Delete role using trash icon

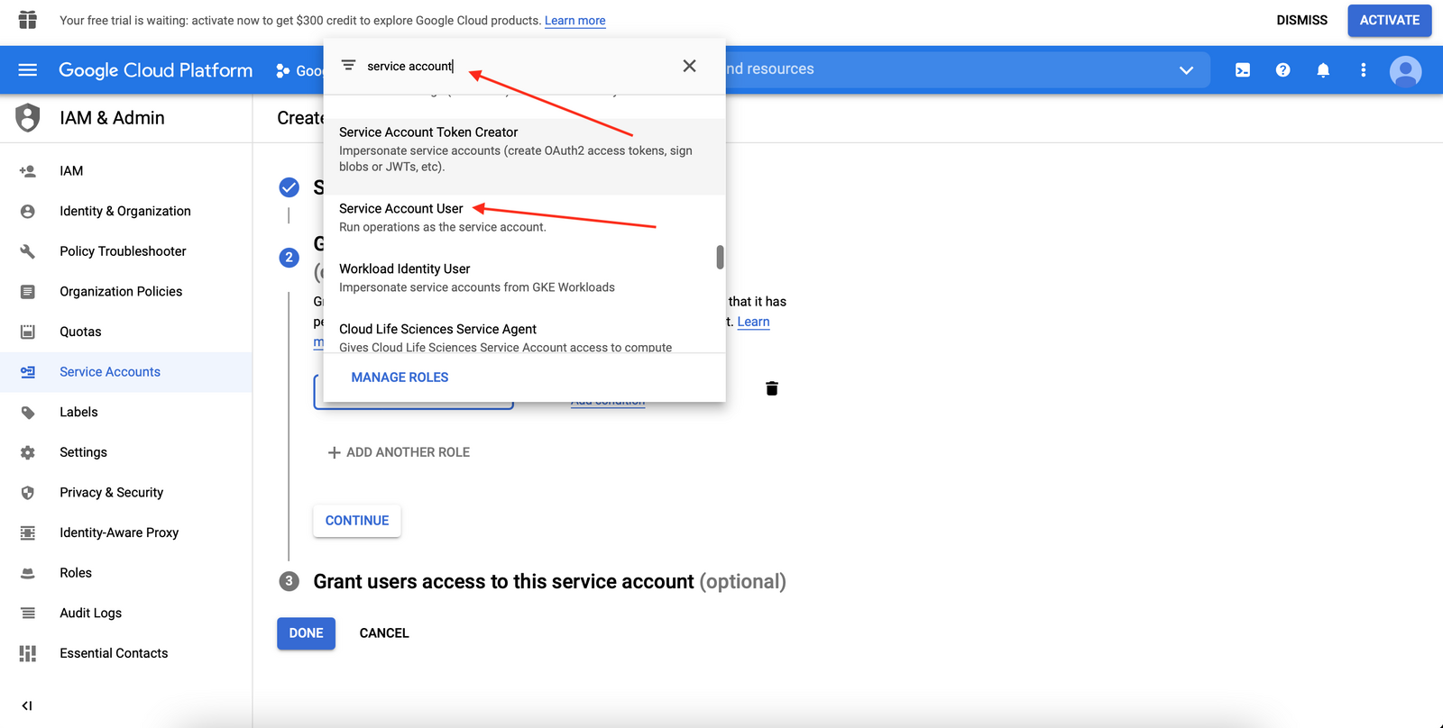772,388
